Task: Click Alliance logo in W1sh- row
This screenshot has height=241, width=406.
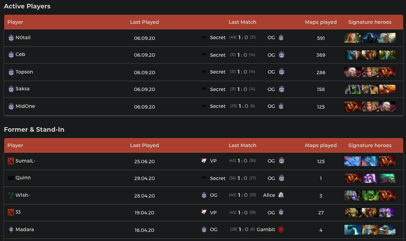Action: coord(281,195)
